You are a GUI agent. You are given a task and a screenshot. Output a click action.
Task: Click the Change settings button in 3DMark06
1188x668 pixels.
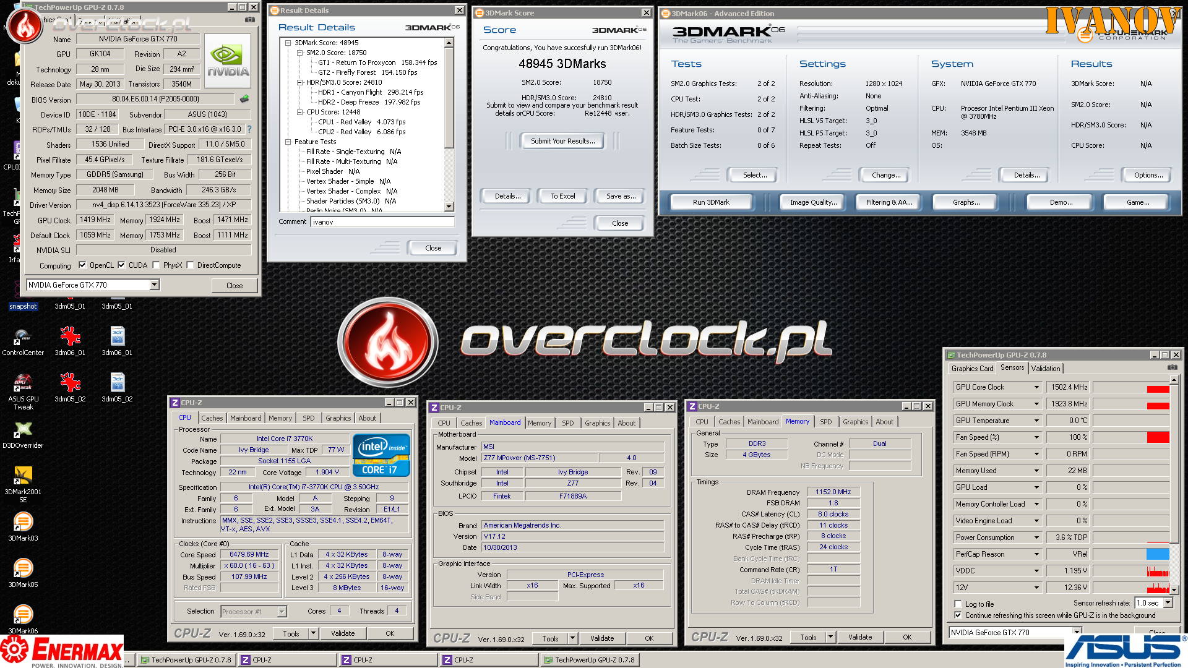point(886,175)
